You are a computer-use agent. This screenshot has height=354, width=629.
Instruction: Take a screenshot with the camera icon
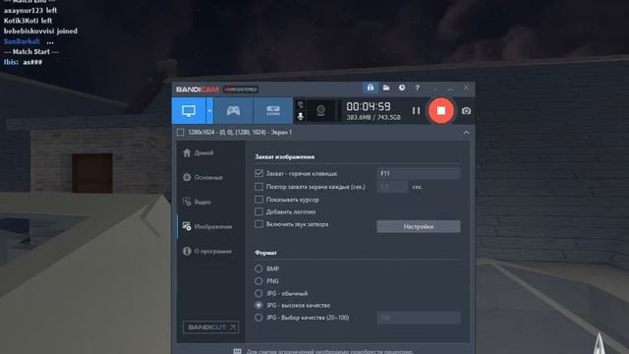466,111
